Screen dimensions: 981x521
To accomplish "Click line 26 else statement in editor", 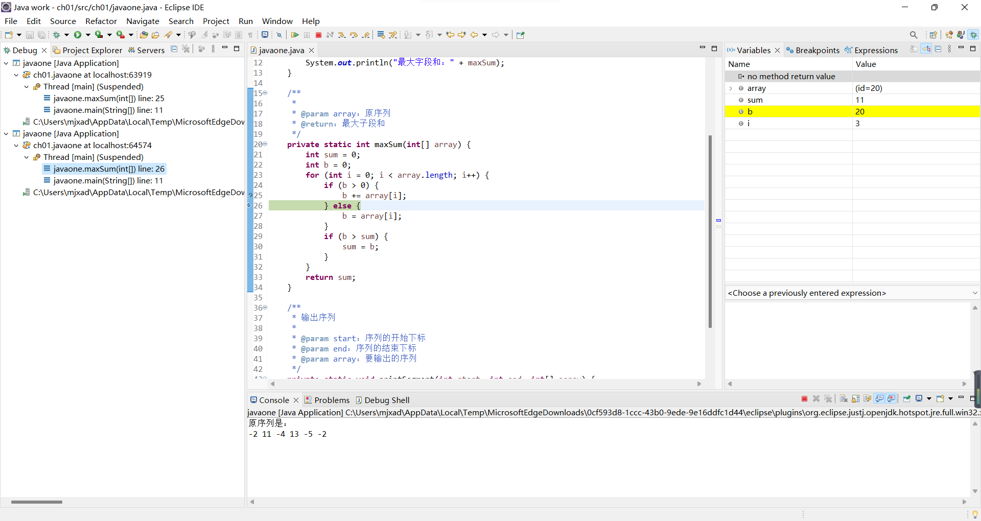I will tap(342, 205).
